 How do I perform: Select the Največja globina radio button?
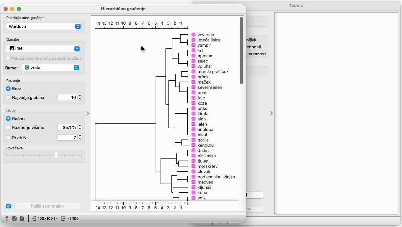point(8,97)
